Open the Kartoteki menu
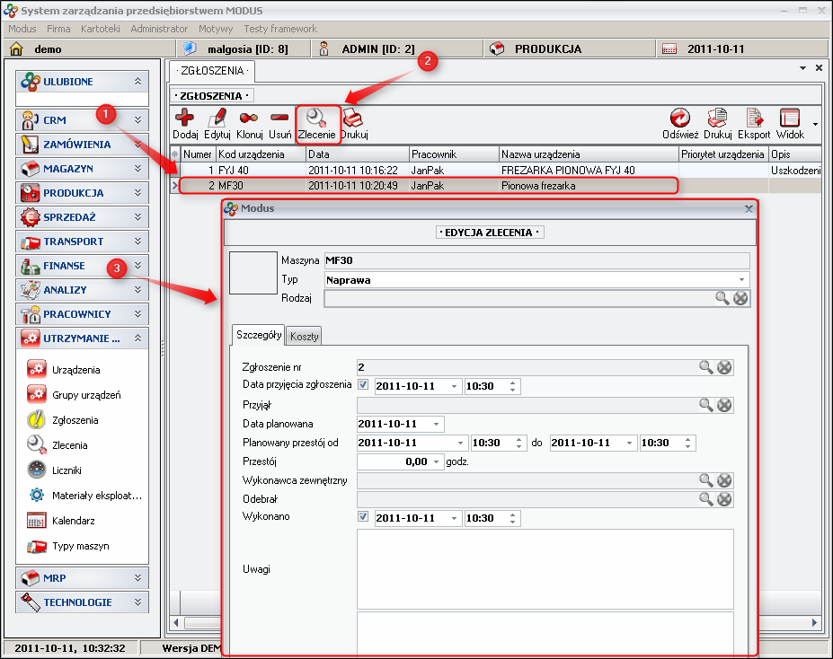Screen dimensions: 833x659 coord(101,29)
